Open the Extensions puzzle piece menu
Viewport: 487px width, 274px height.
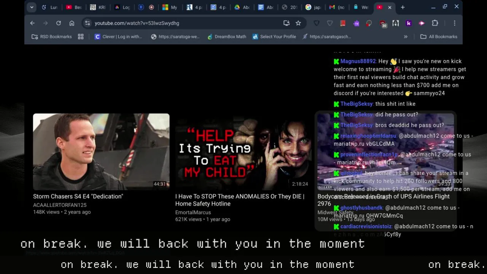coord(435,23)
